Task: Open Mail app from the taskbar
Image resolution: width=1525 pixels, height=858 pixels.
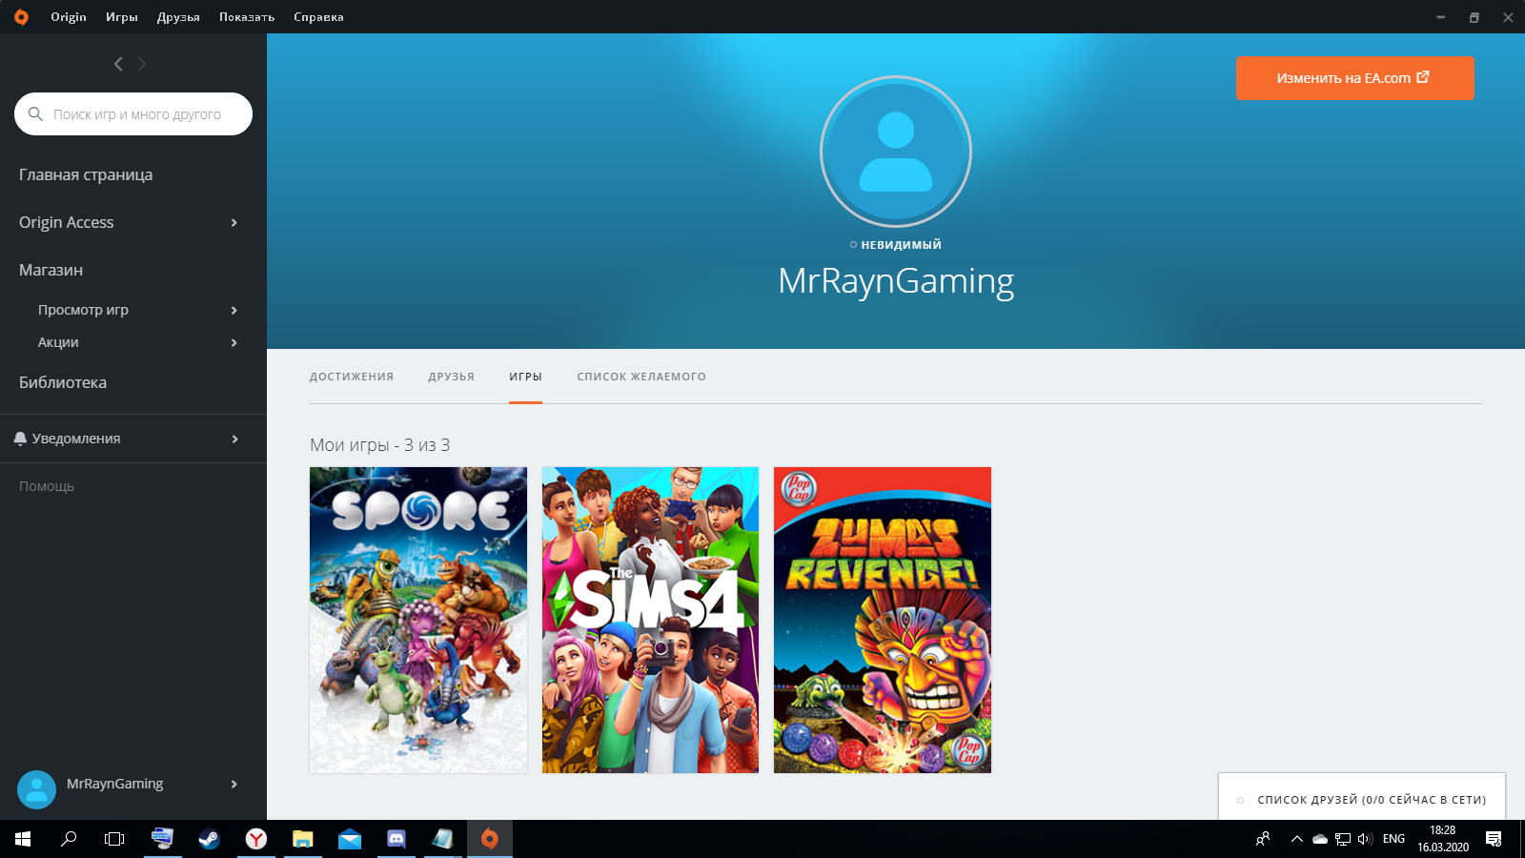Action: point(350,839)
